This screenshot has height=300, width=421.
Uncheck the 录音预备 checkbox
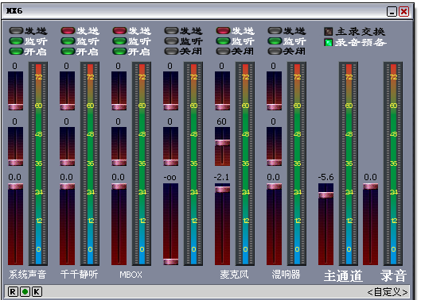coord(329,42)
